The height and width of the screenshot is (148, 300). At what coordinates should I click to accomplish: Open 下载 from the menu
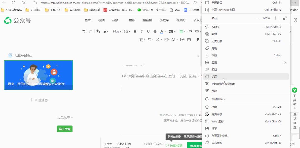246,55
